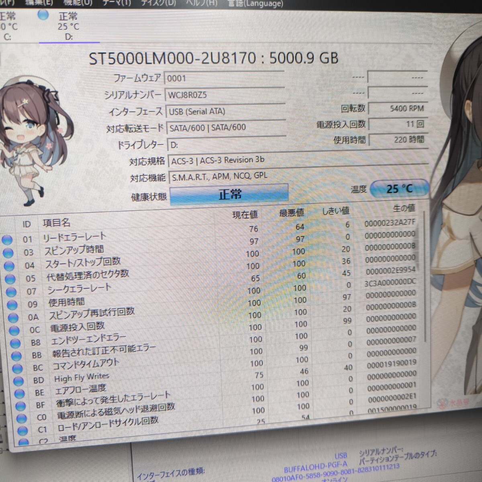482x482 pixels.
Task: Click the status circle for ID BB row
Action: (x=16, y=355)
